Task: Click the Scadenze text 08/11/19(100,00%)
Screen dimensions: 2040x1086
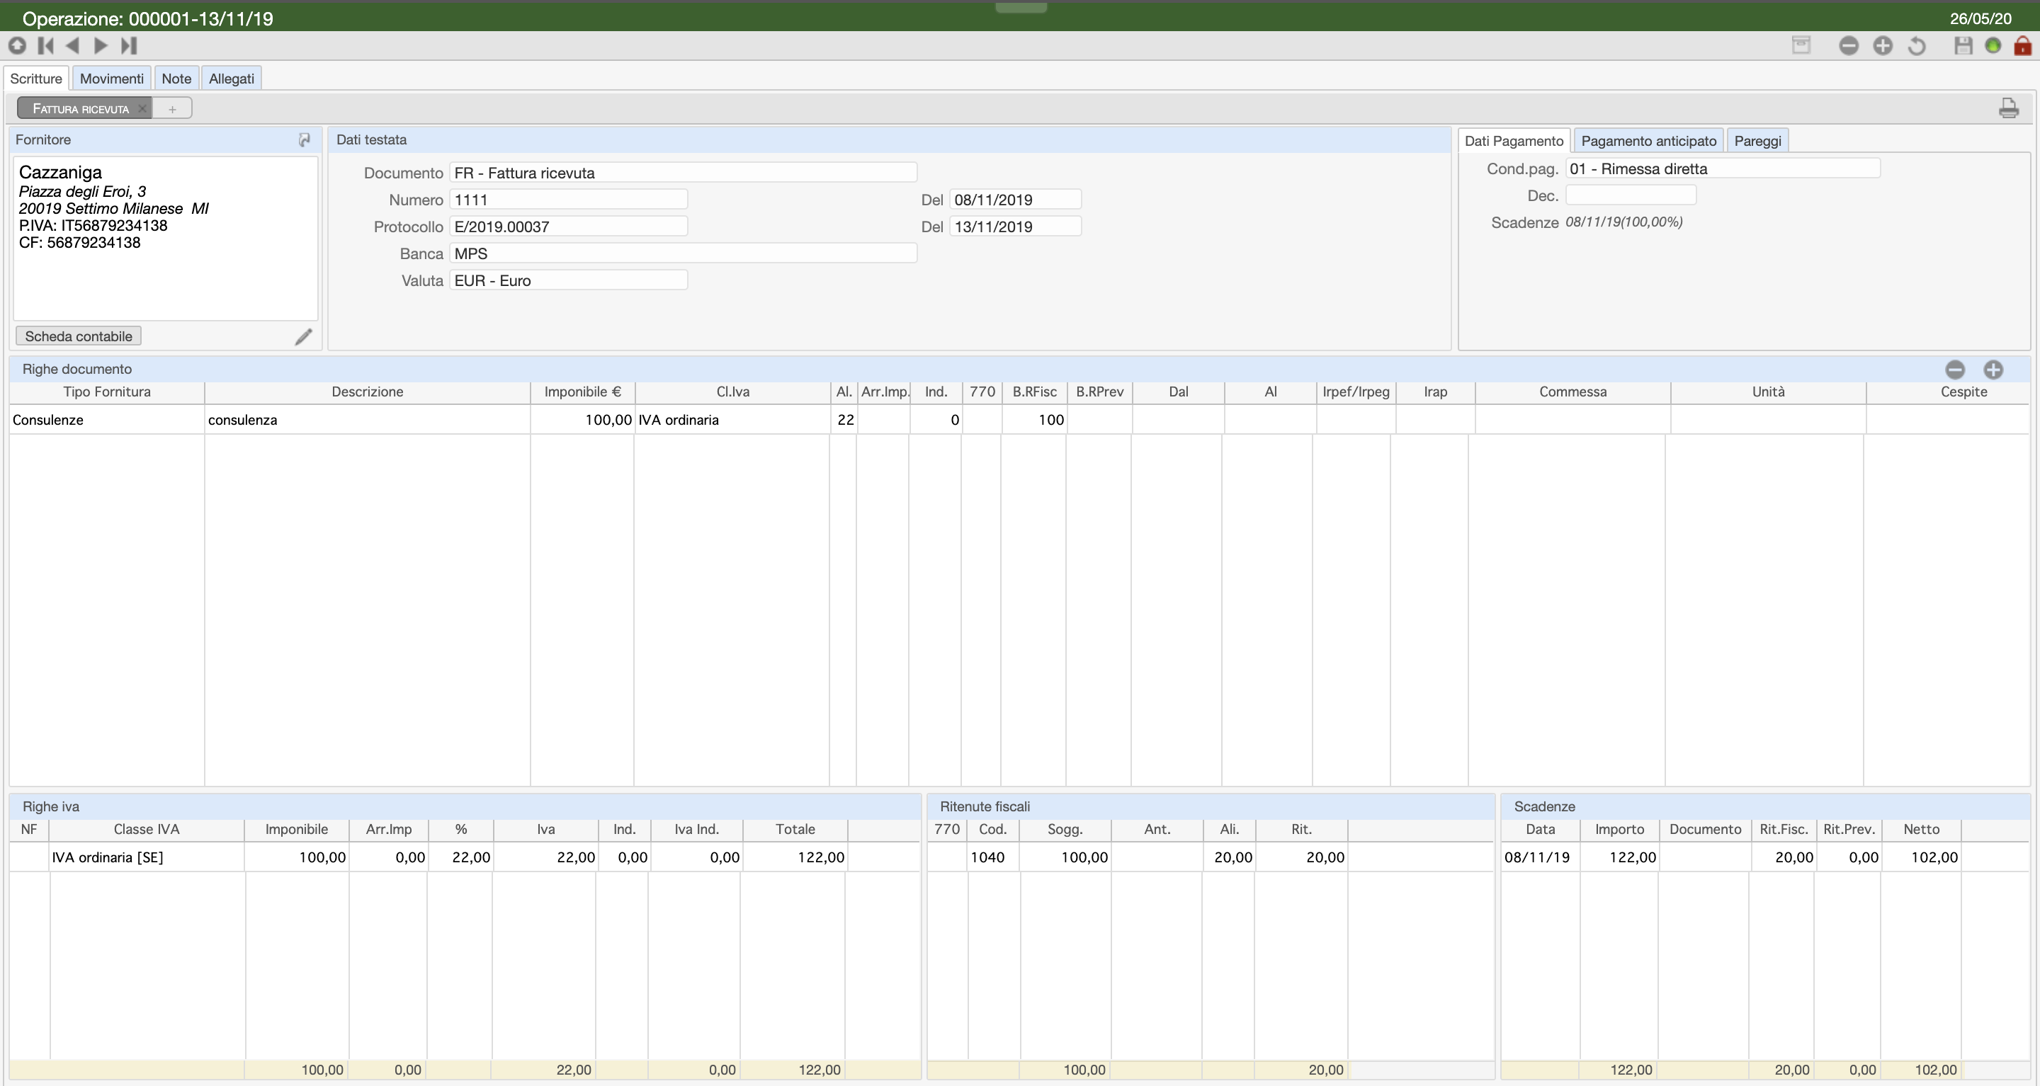Action: [1624, 222]
